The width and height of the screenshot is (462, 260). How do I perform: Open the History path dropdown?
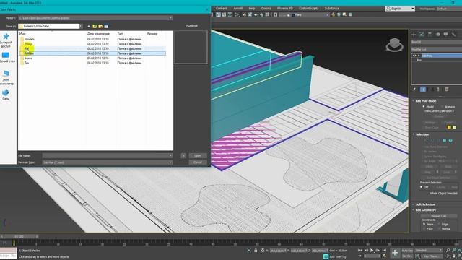tap(170, 18)
